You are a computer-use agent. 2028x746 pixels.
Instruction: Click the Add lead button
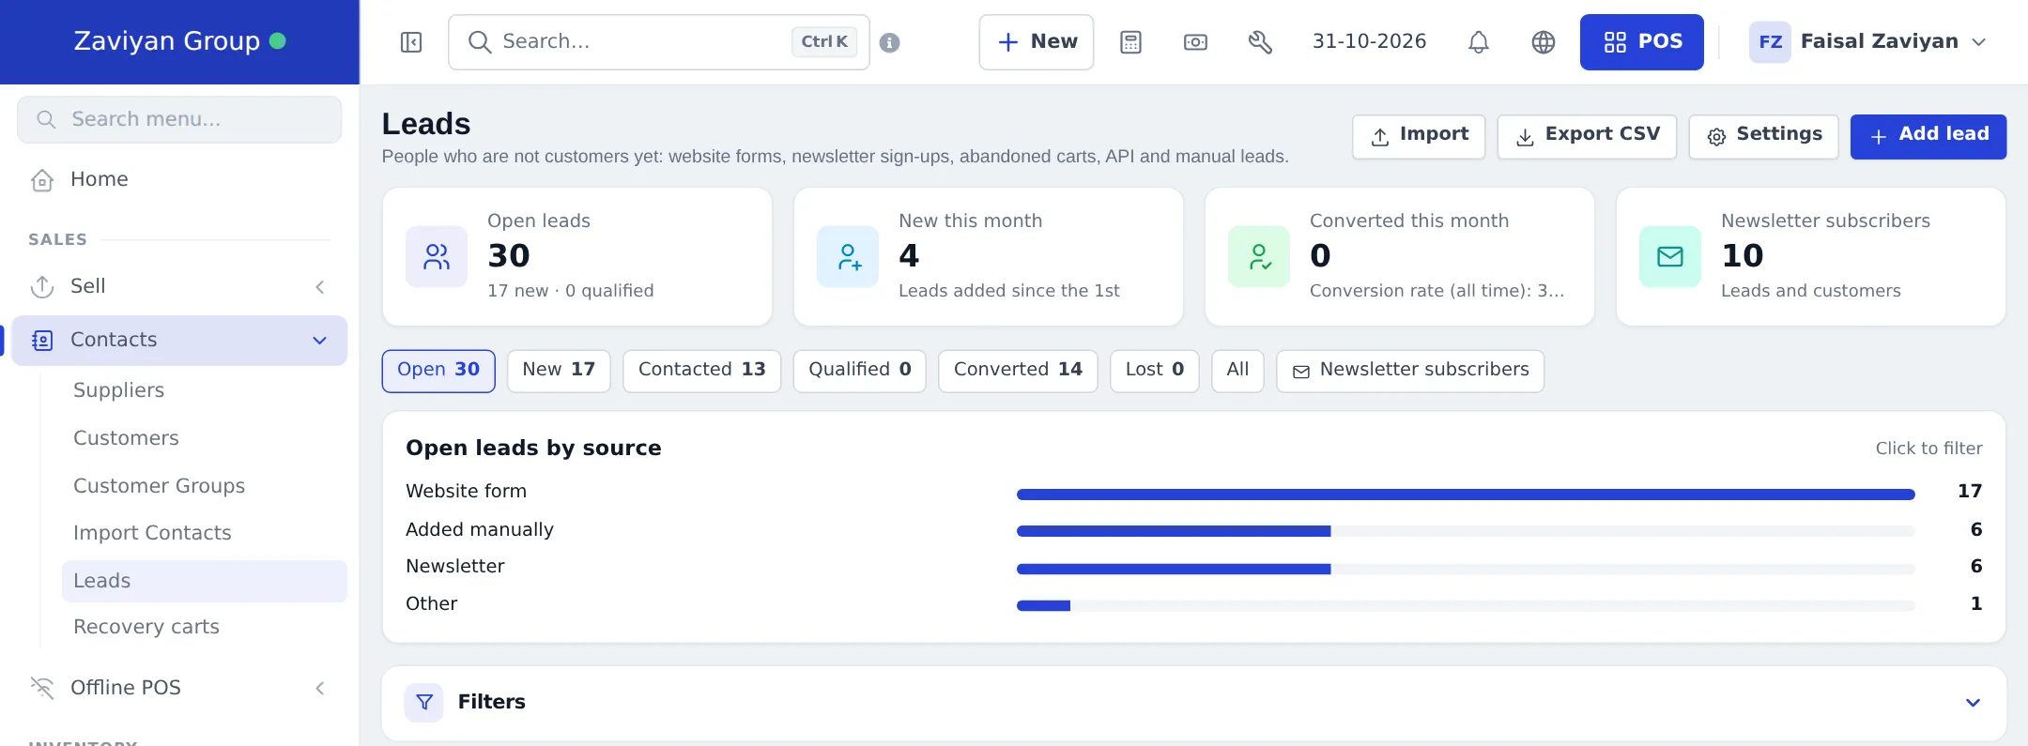click(1928, 137)
